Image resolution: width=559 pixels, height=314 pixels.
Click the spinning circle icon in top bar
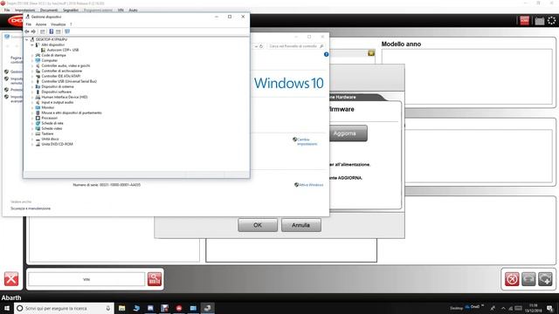pos(551,21)
